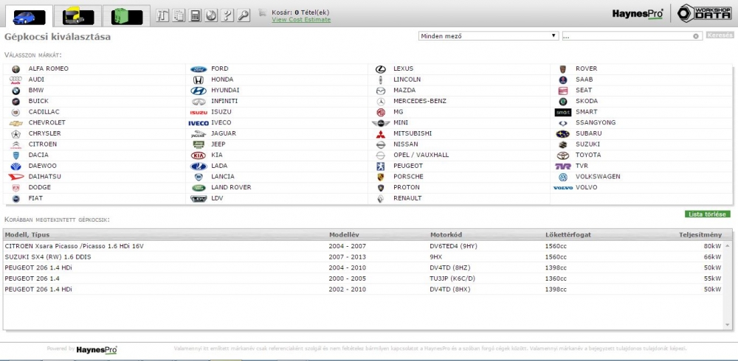Open help via the question mark icon
Image resolution: width=738 pixels, height=361 pixels.
(x=227, y=15)
